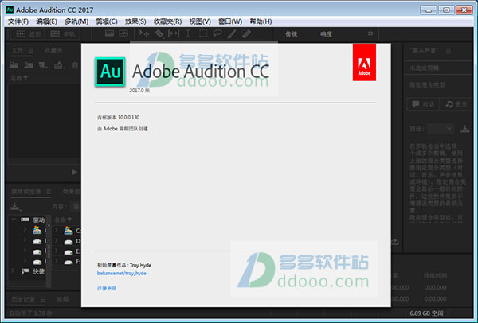
Task: Expand the F: drive row
Action: (x=56, y=261)
